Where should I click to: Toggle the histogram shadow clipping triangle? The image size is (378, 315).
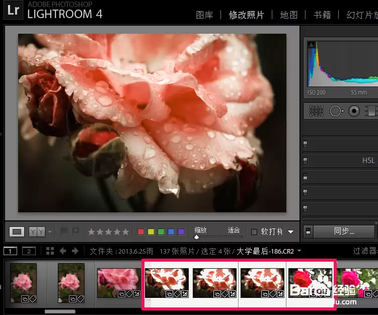tap(311, 45)
